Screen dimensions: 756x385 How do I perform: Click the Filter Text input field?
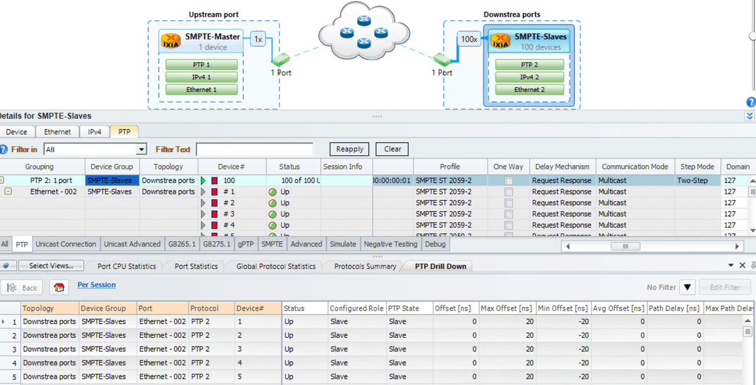[255, 150]
